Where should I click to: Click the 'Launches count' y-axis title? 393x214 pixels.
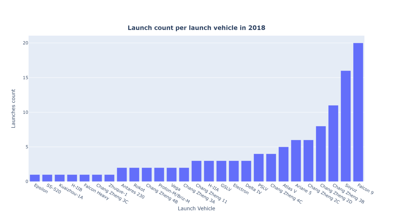coord(13,108)
